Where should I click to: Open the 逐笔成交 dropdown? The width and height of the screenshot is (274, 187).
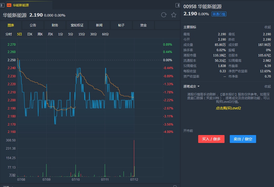point(192,86)
